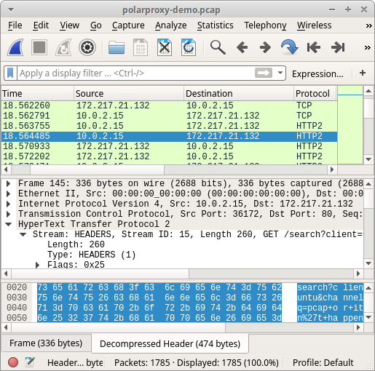Expand the Flags: 0x25 item
This screenshot has width=375, height=371.
pos(37,265)
